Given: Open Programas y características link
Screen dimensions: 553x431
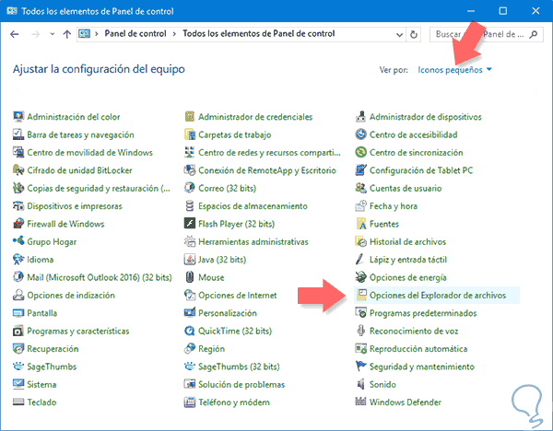Looking at the screenshot, I should [78, 331].
